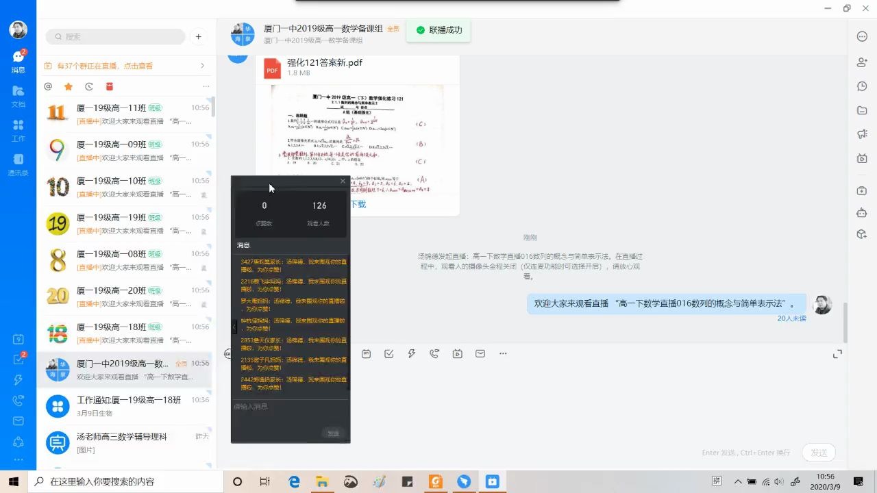The height and width of the screenshot is (493, 877).
Task: Click the briefcase-plus icon in right panel
Action: click(x=862, y=190)
